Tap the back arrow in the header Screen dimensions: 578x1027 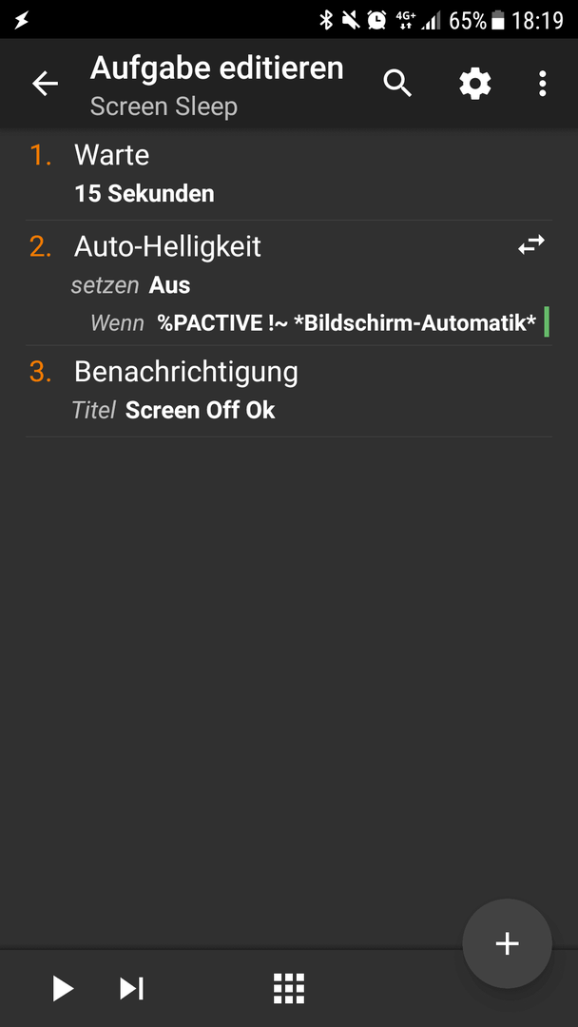46,84
